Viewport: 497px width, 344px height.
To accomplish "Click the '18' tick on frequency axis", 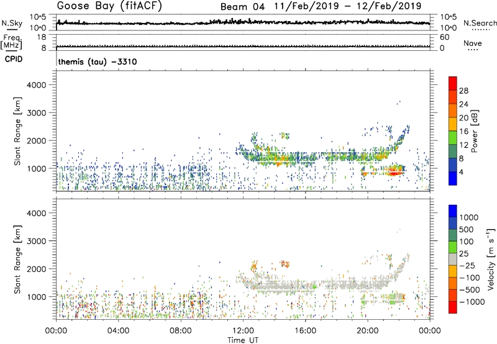I will (42, 37).
